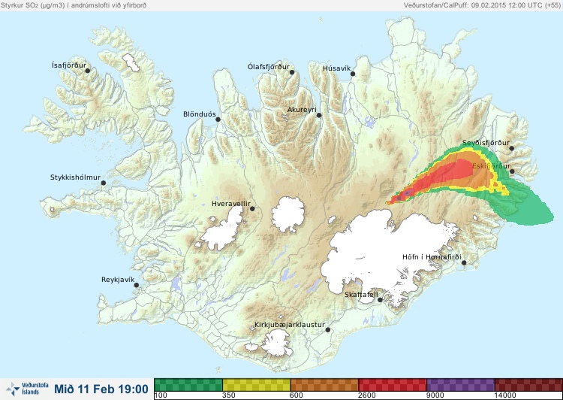Select the red 2600 legend swatch
Viewport: 563px width, 400px height.
click(393, 384)
